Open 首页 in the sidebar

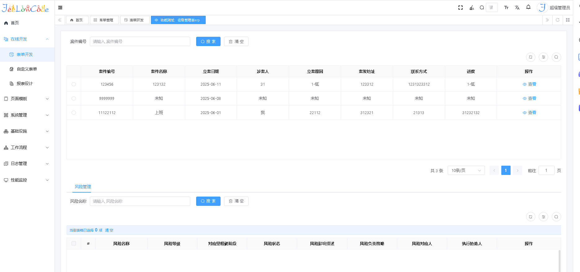tap(27, 23)
